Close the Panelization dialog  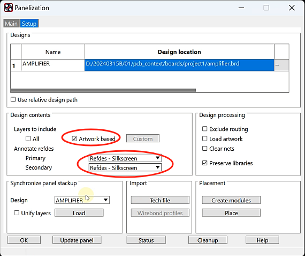tap(292, 8)
